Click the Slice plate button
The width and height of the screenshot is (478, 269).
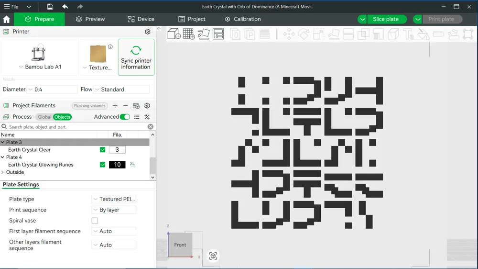[386, 19]
